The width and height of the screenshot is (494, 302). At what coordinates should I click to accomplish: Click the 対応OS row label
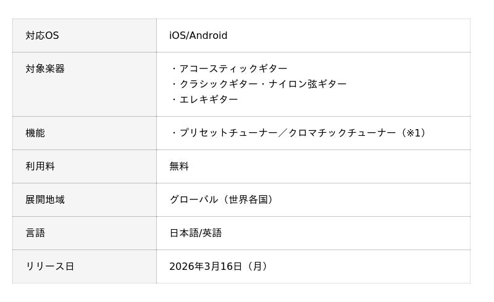[x=42, y=36]
